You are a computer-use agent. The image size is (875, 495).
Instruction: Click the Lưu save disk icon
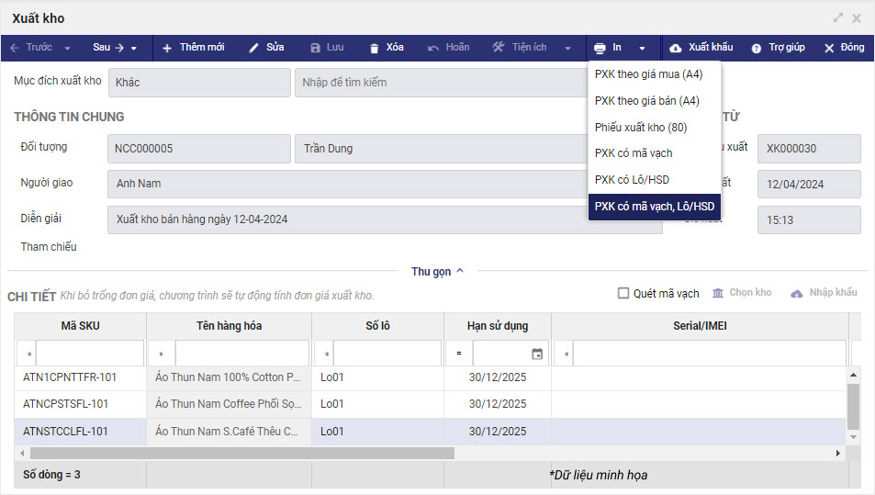click(x=315, y=49)
